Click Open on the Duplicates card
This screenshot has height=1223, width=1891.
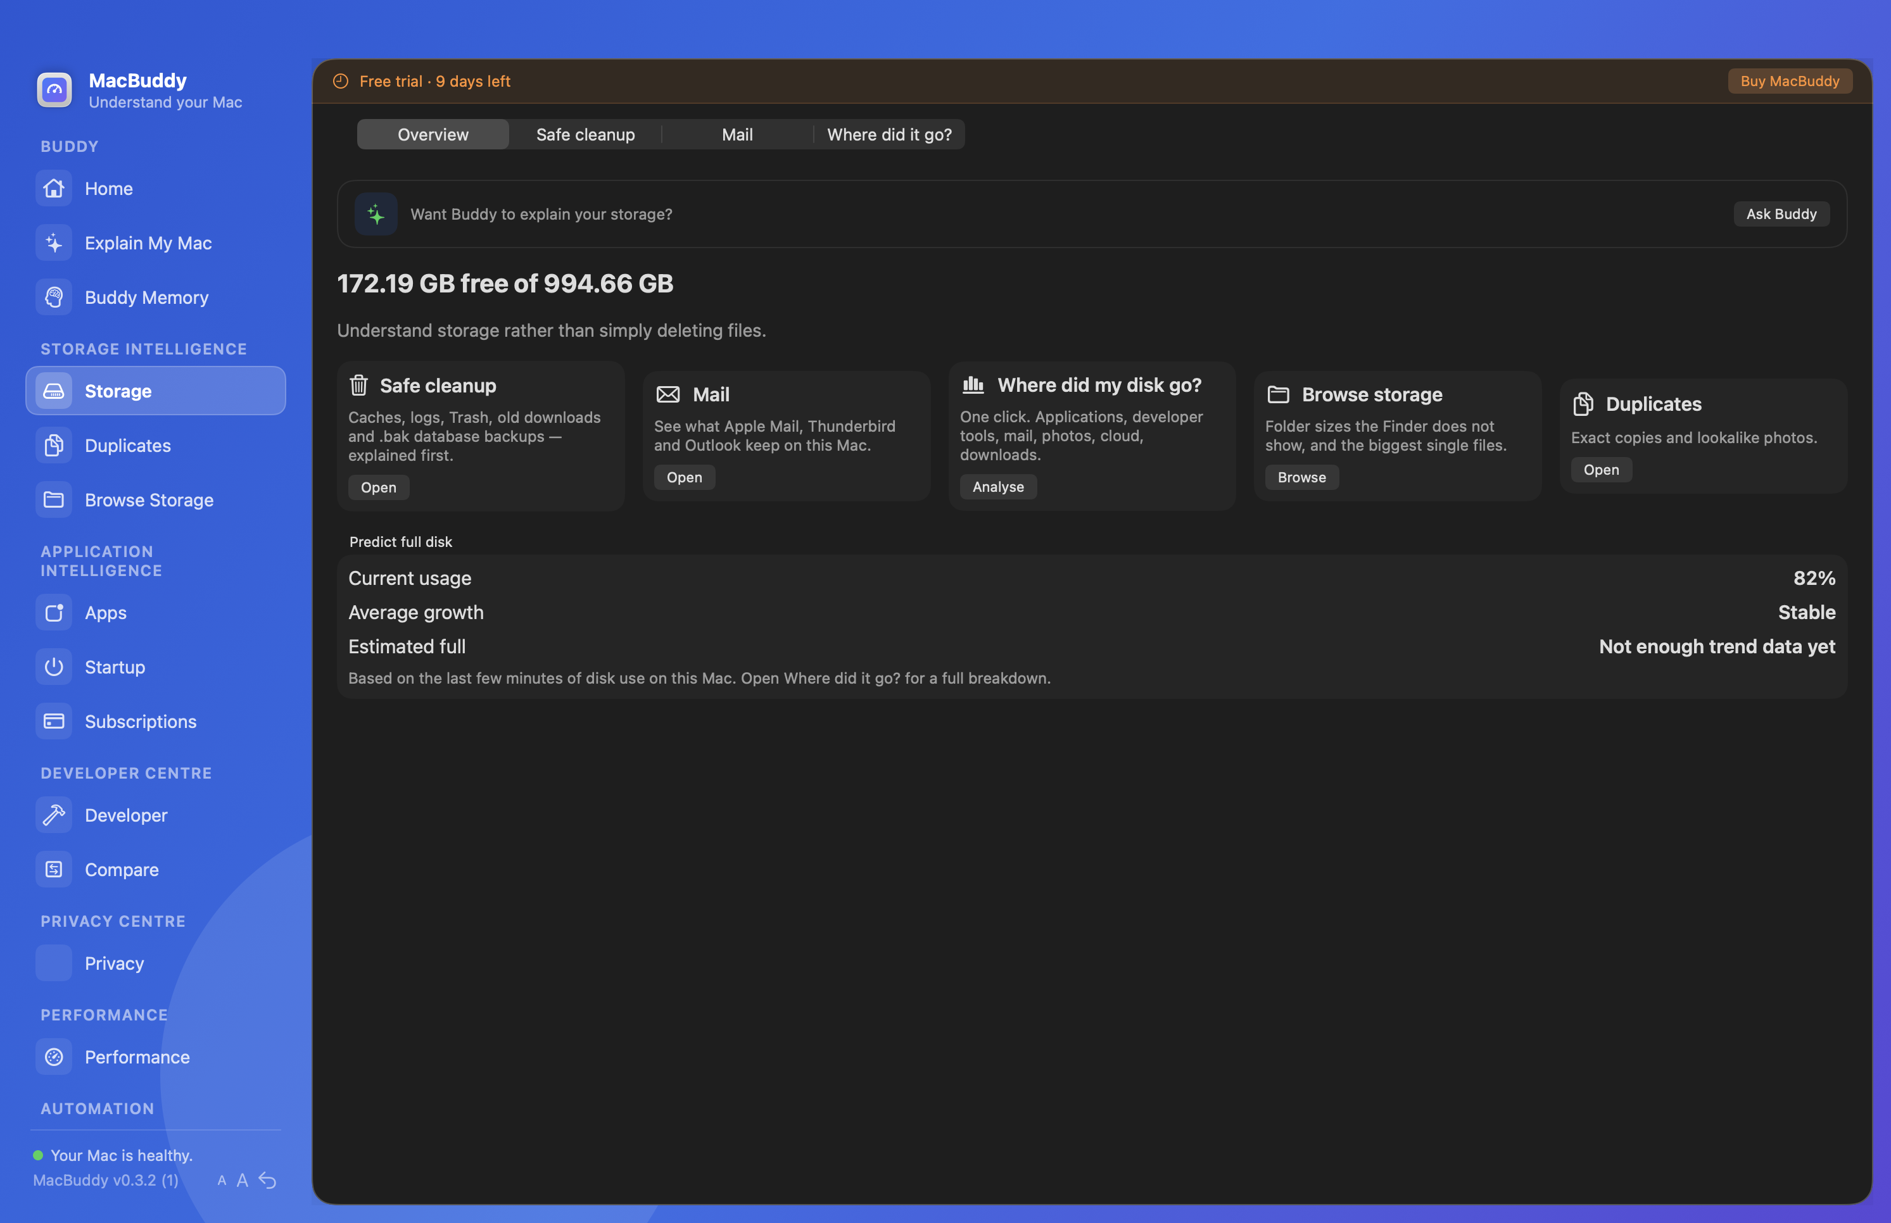coord(1601,469)
